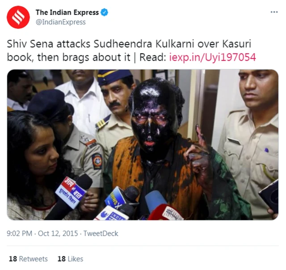Click the number 18 beside Retweets

13,259
